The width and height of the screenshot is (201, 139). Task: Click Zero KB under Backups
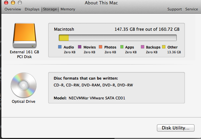pos(152,52)
